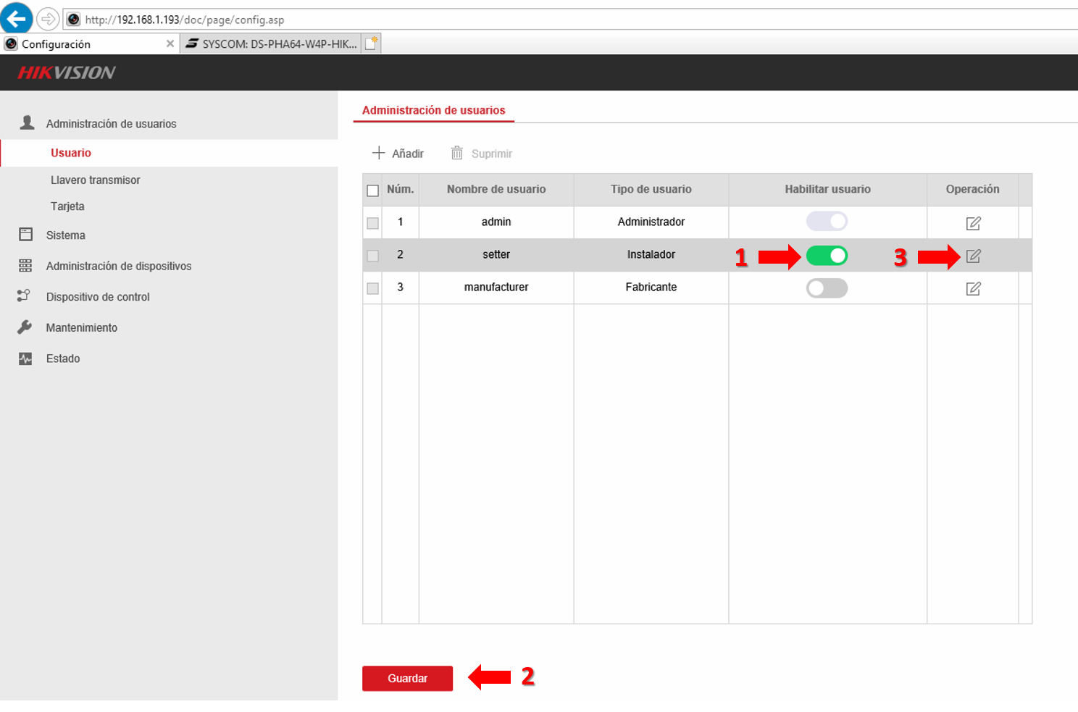Switch to the SYSCOM DS-PHA64-W4P browser tab
The image size is (1078, 712).
tap(271, 44)
